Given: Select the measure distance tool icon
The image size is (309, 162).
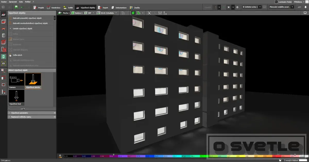Looking at the screenshot, I should pos(160,13).
